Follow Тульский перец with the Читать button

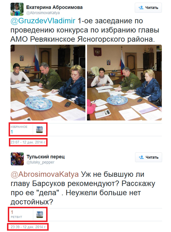tap(148, 157)
